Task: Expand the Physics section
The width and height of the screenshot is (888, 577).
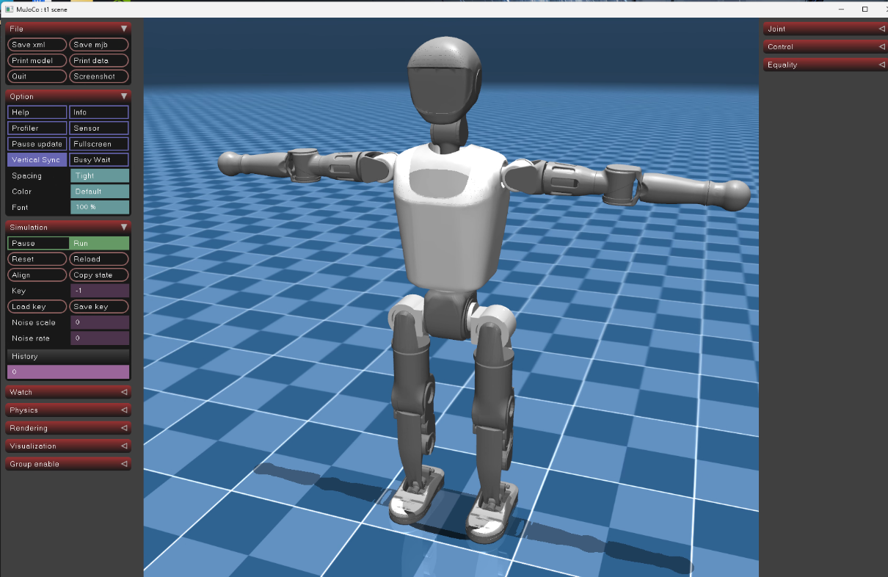Action: [68, 410]
